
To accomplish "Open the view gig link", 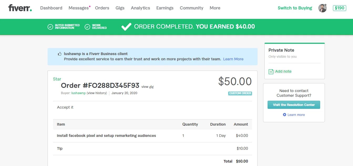I will 147,87.
